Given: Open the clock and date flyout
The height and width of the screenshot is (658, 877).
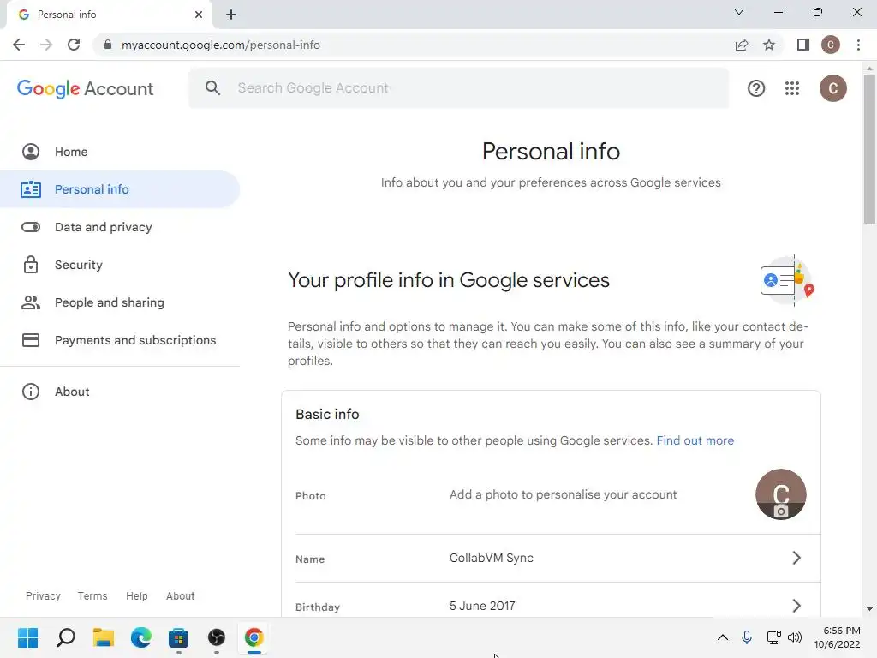Looking at the screenshot, I should click(x=838, y=637).
